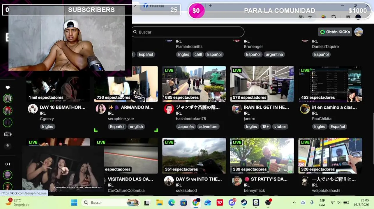Select the argentina tag under Brunenger

click(x=274, y=54)
